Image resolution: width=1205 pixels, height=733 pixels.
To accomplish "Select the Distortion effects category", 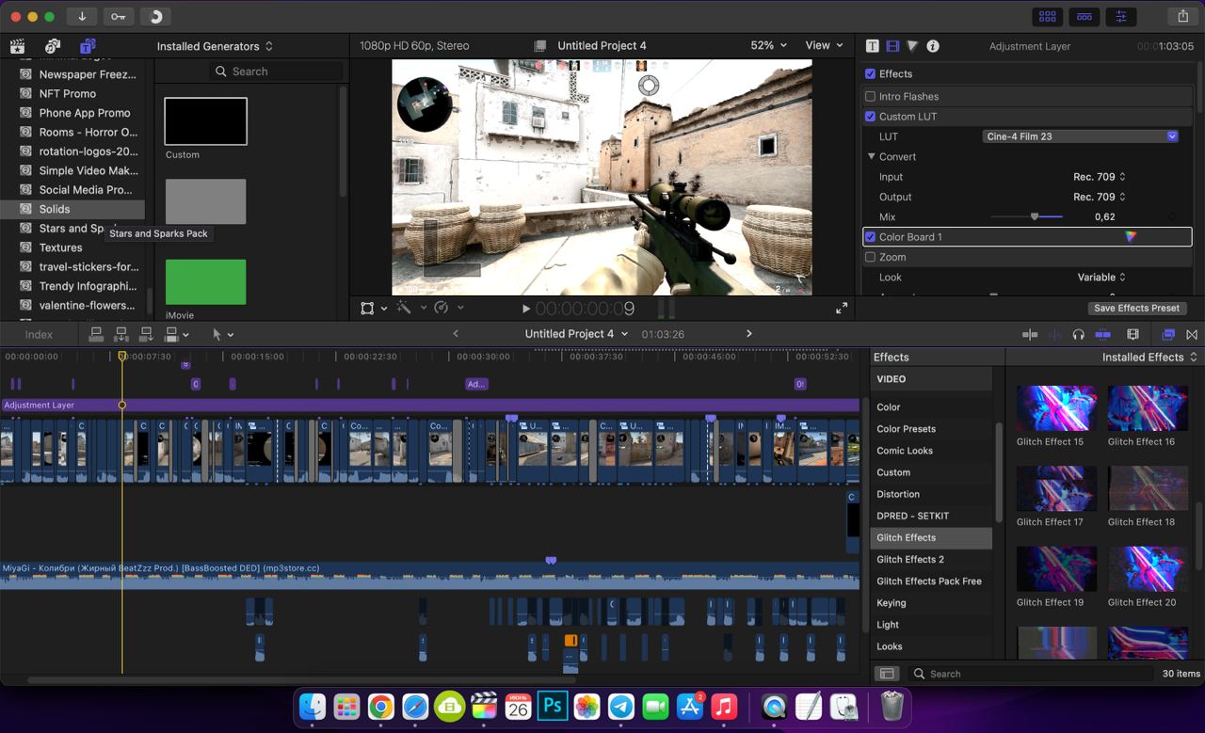I will (898, 494).
